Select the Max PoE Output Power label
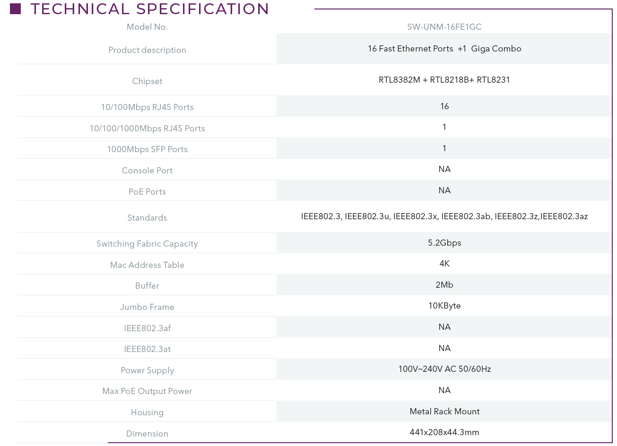The width and height of the screenshot is (617, 446). pos(147,391)
